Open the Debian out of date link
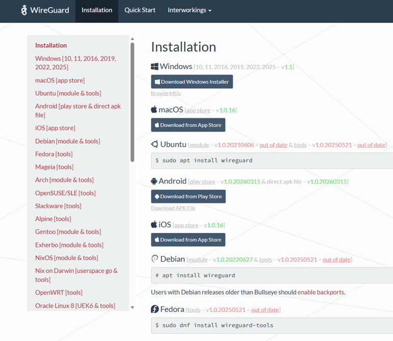 (x=336, y=260)
